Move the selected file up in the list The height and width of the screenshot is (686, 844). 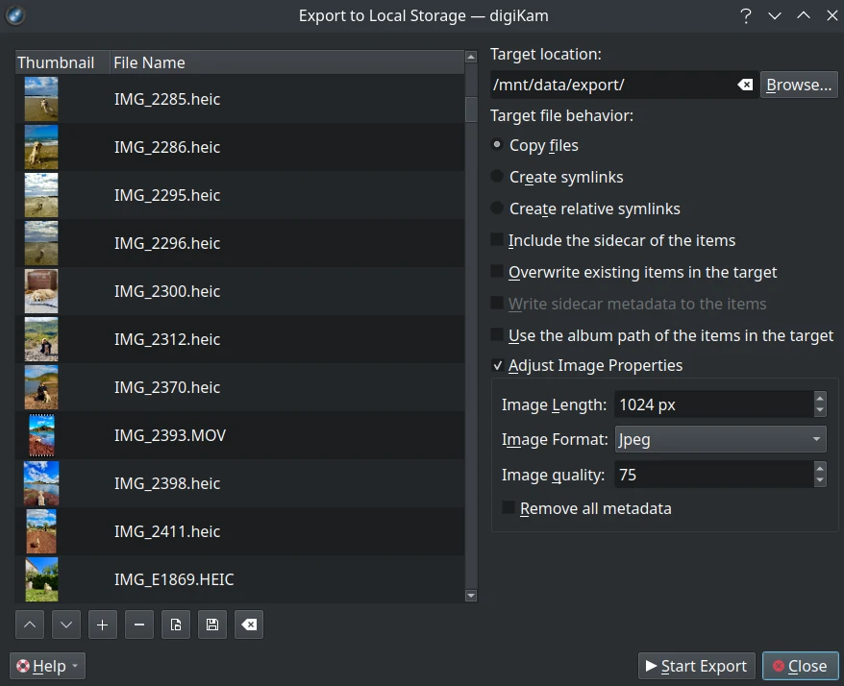29,625
